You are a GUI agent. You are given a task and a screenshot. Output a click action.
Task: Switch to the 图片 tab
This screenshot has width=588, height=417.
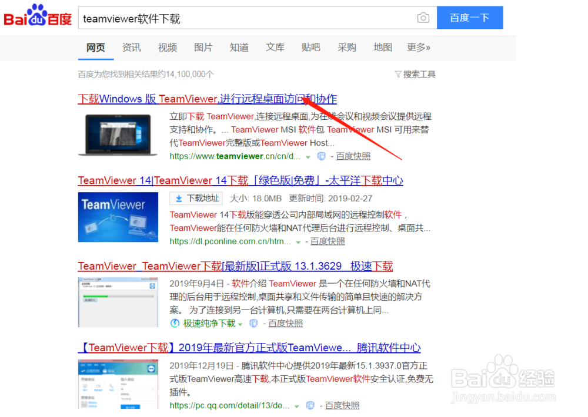point(203,47)
